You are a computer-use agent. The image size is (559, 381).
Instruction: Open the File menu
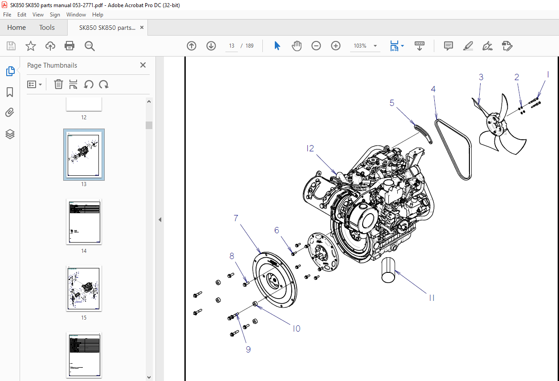point(7,15)
